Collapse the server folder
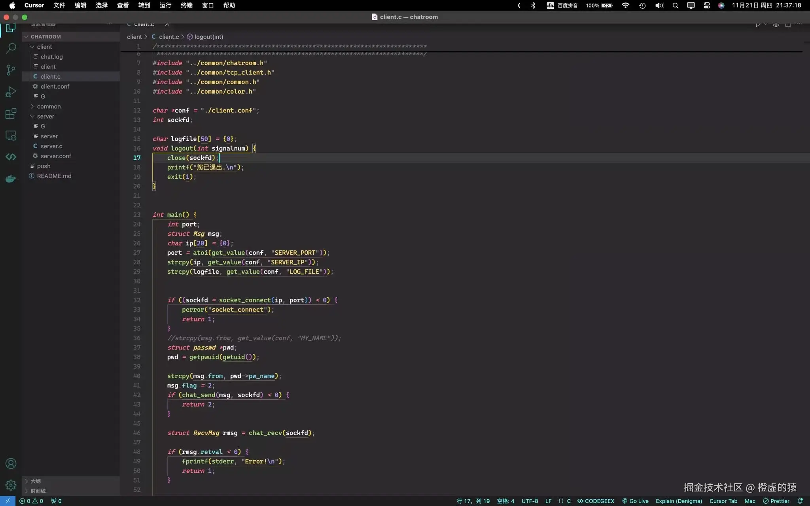The height and width of the screenshot is (506, 810). coord(45,116)
